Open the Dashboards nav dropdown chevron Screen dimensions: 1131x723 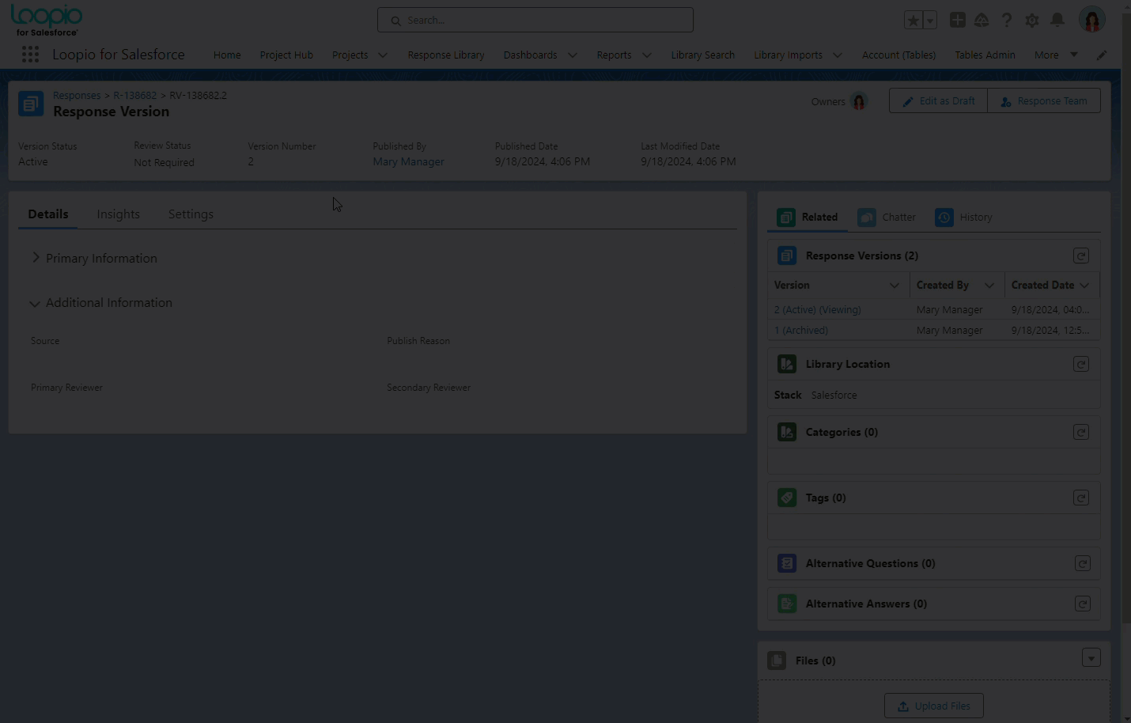(x=573, y=55)
